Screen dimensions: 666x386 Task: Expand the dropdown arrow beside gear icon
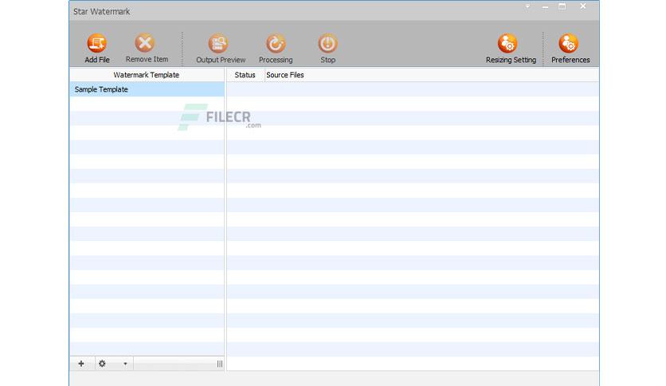(x=125, y=364)
